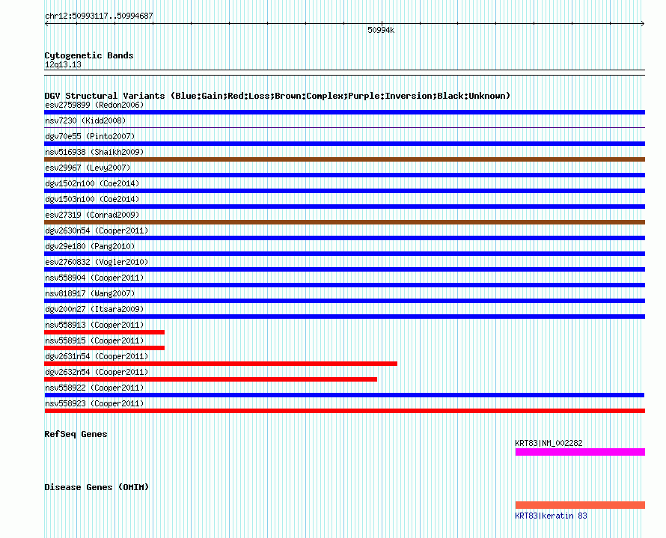Click the esv27319 (Conrad2009) label

click(92, 215)
